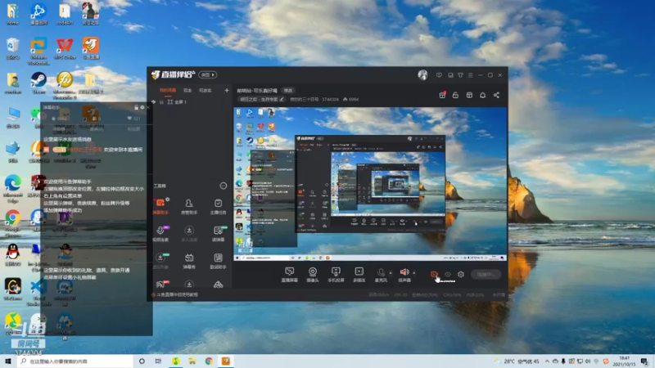This screenshot has height=368, width=655.
Task: Open WPS Office desktop shortcut
Action: [x=65, y=48]
